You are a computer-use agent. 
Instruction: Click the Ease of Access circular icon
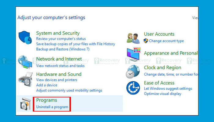coord(133,88)
